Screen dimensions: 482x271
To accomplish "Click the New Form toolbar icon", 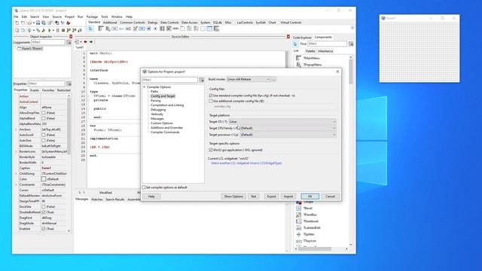I will [x=23, y=23].
